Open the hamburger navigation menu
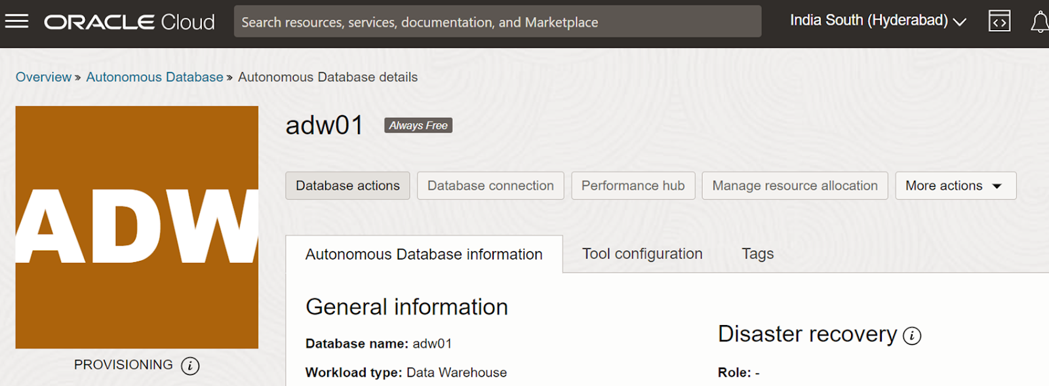 [16, 22]
